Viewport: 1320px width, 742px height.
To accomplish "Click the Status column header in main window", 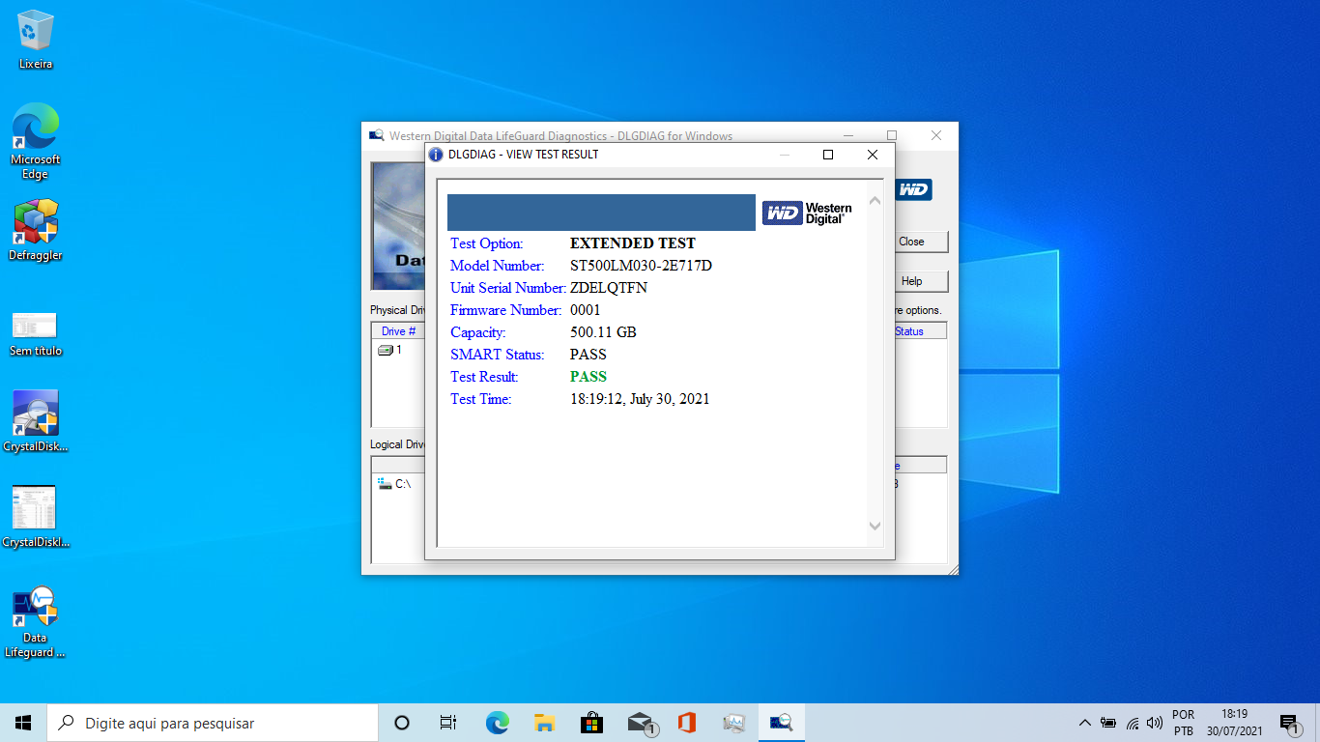I will pyautogui.click(x=919, y=331).
